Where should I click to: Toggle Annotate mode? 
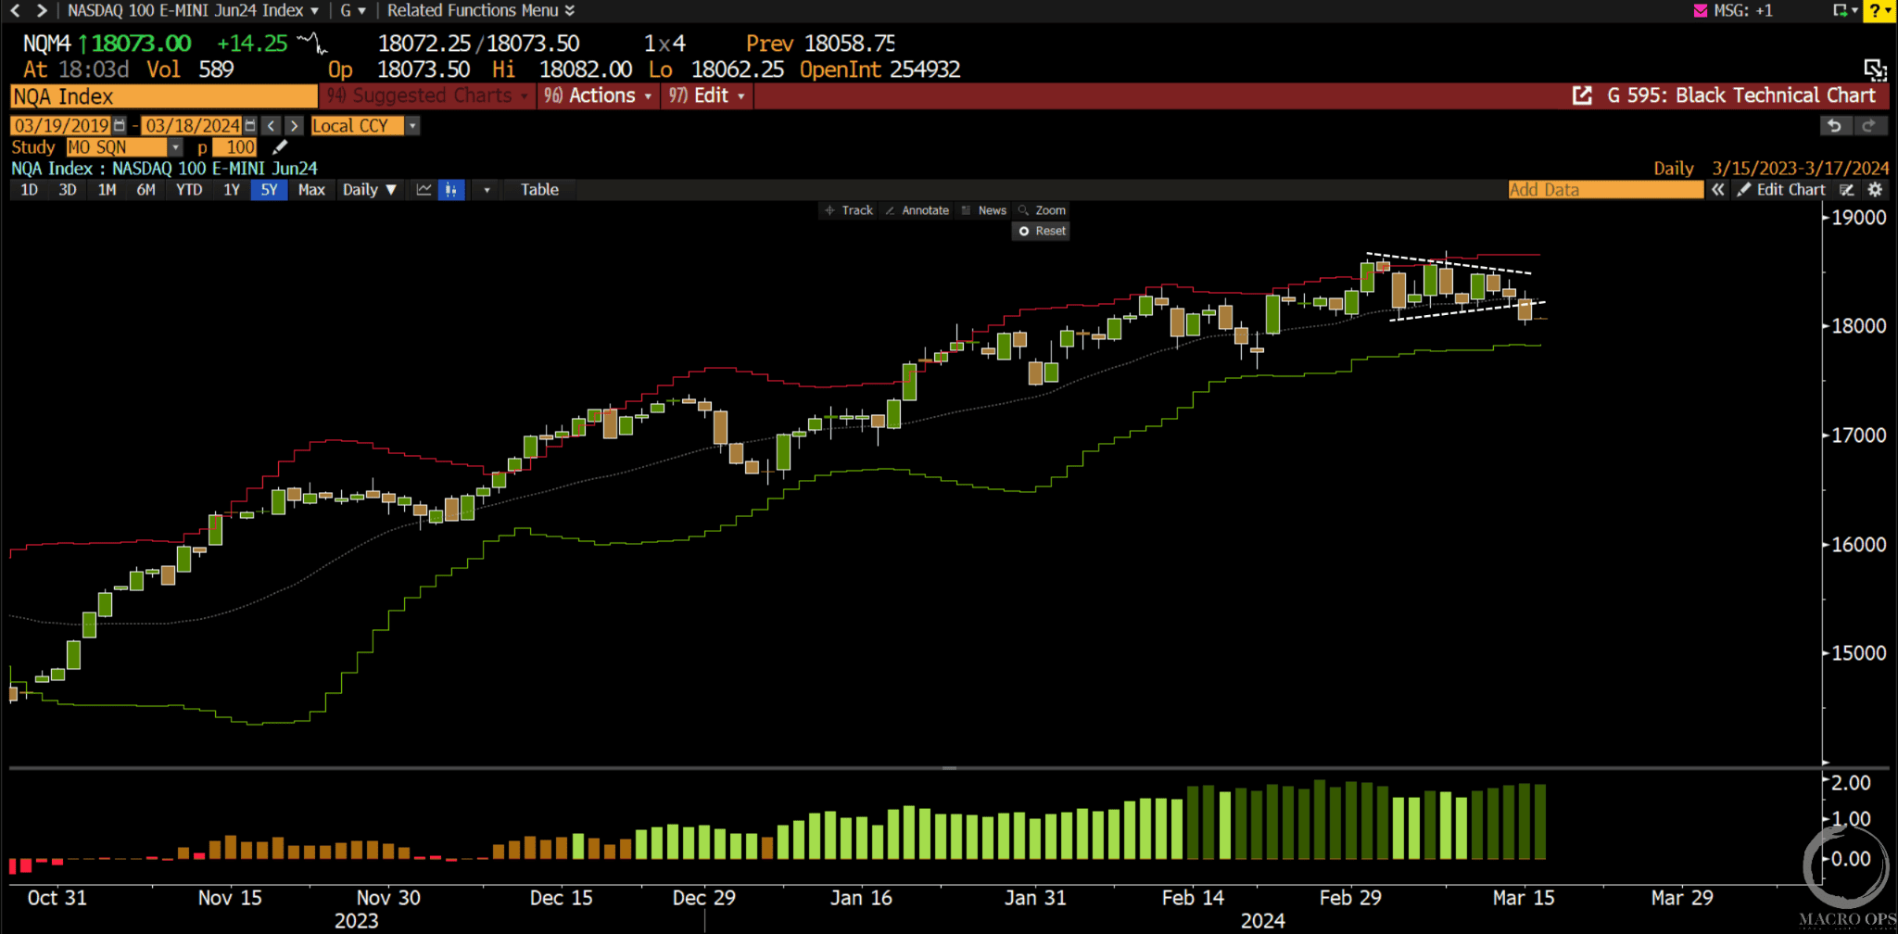[x=917, y=210]
